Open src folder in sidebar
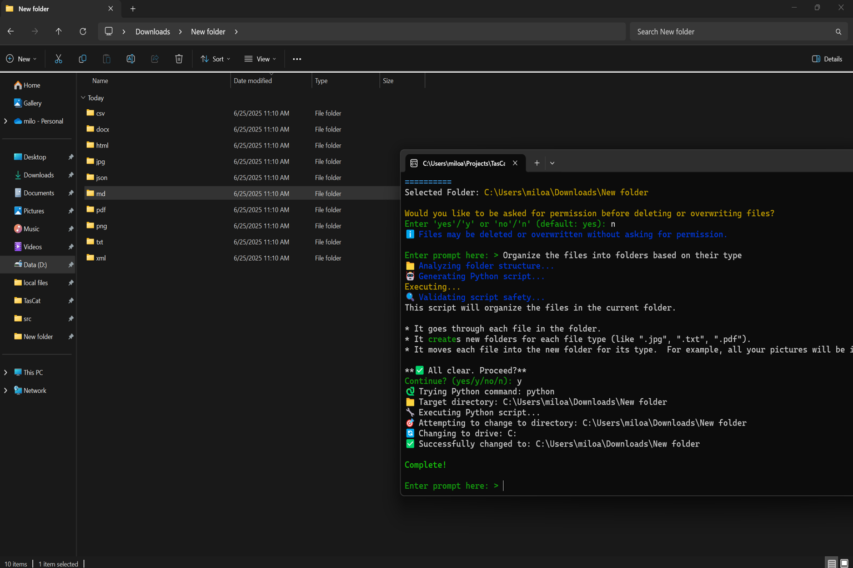The width and height of the screenshot is (853, 568). [x=27, y=318]
